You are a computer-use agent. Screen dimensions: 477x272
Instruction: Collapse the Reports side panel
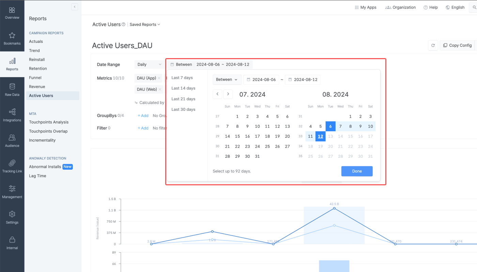click(75, 7)
